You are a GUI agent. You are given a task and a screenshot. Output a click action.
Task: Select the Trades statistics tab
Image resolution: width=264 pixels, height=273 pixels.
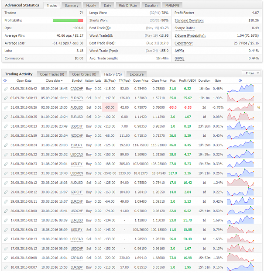point(51,5)
